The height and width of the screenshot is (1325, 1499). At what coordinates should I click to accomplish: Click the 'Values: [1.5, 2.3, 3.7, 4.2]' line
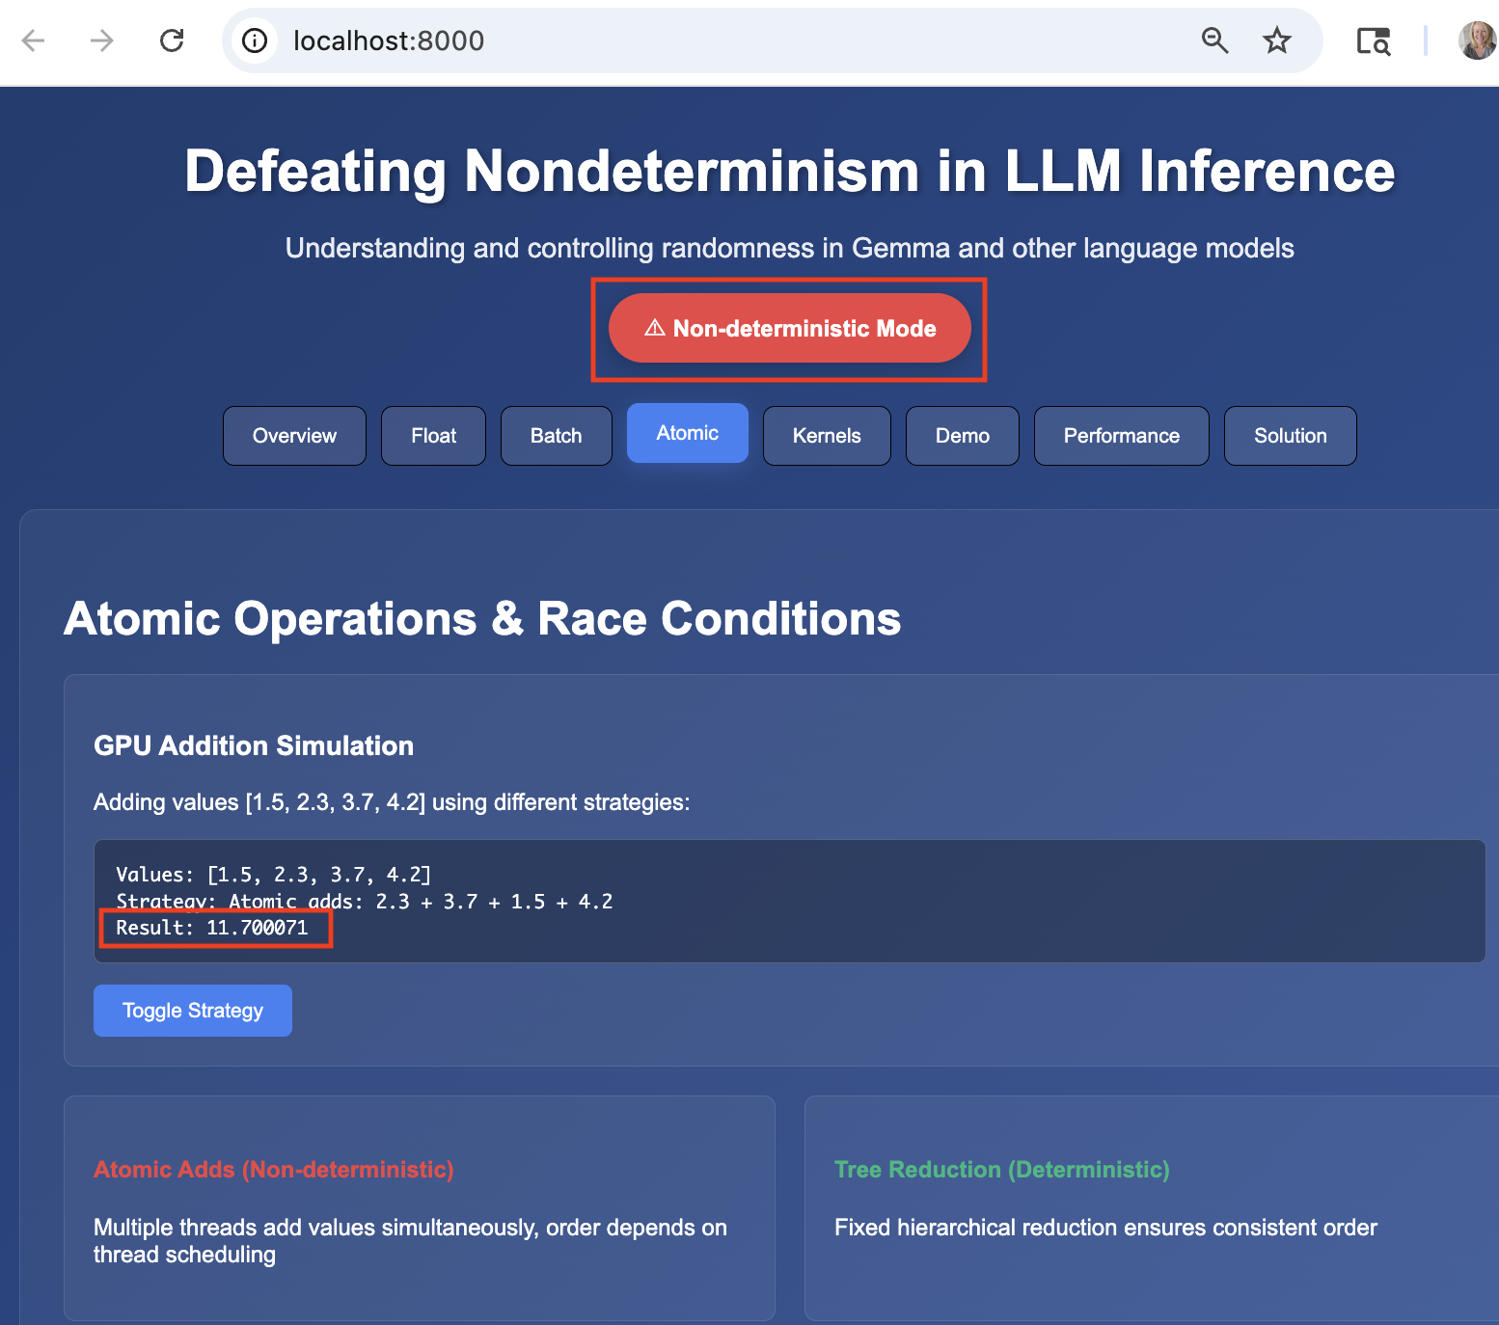(x=274, y=875)
